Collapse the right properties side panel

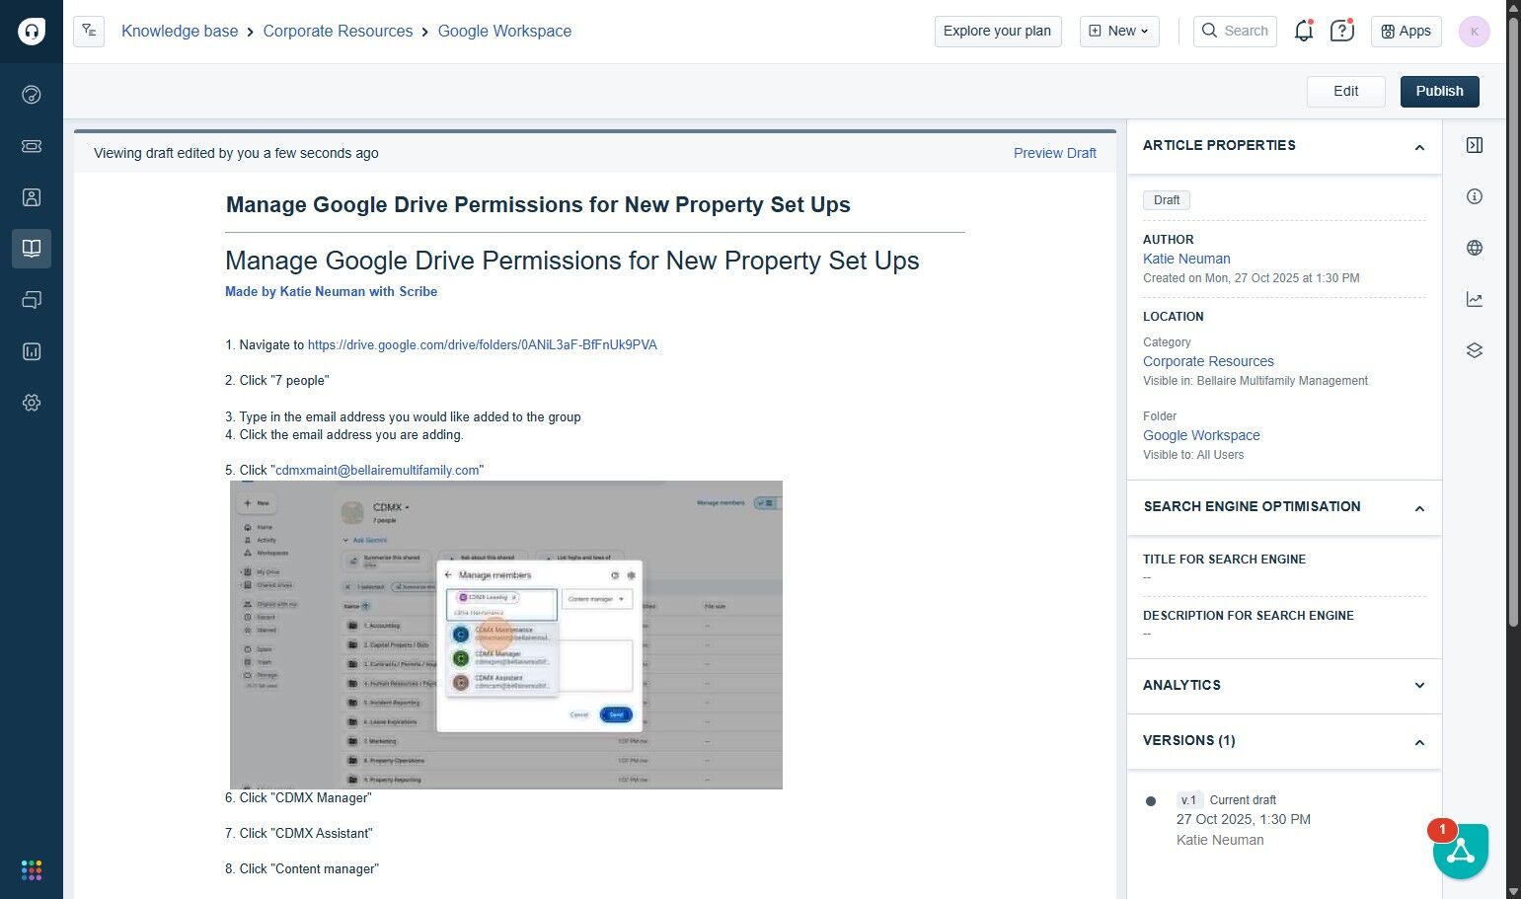point(1475,145)
